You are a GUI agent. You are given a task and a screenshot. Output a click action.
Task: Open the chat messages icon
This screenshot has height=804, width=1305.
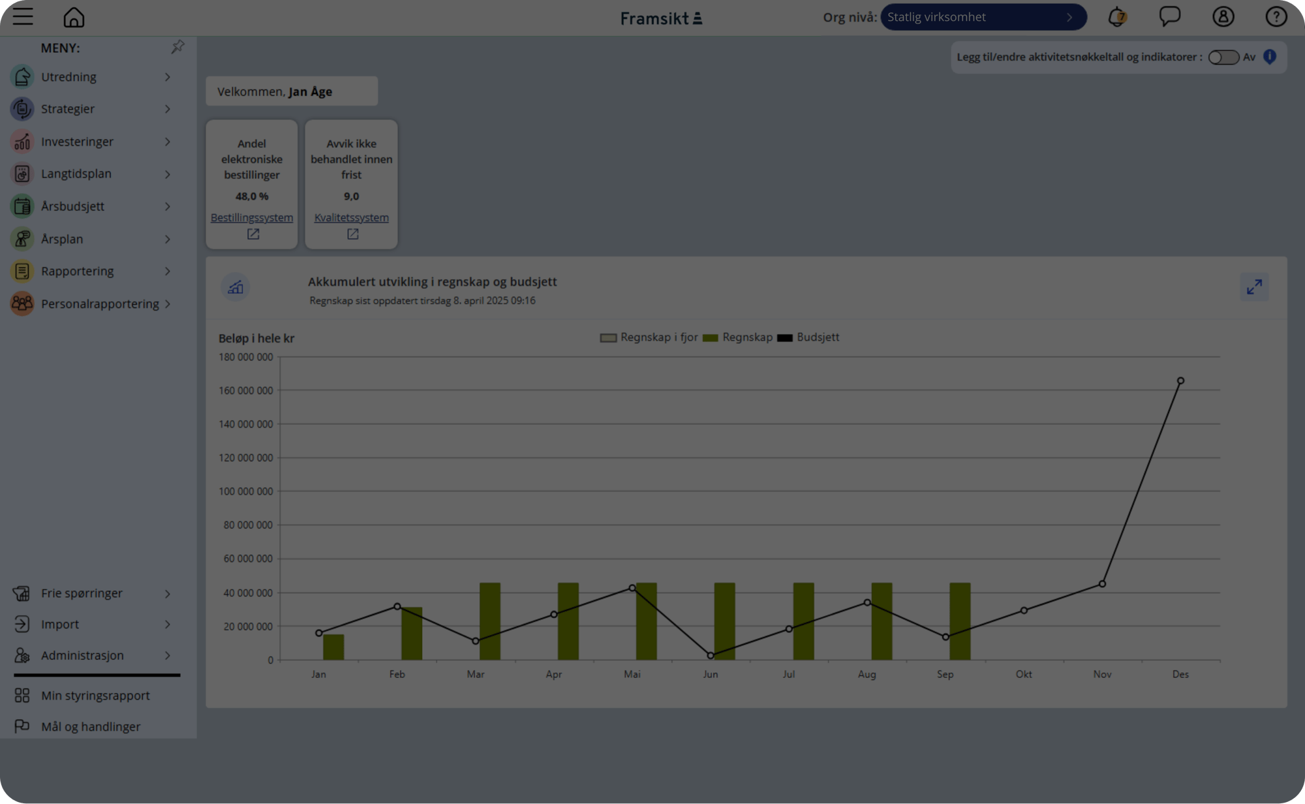pos(1169,16)
